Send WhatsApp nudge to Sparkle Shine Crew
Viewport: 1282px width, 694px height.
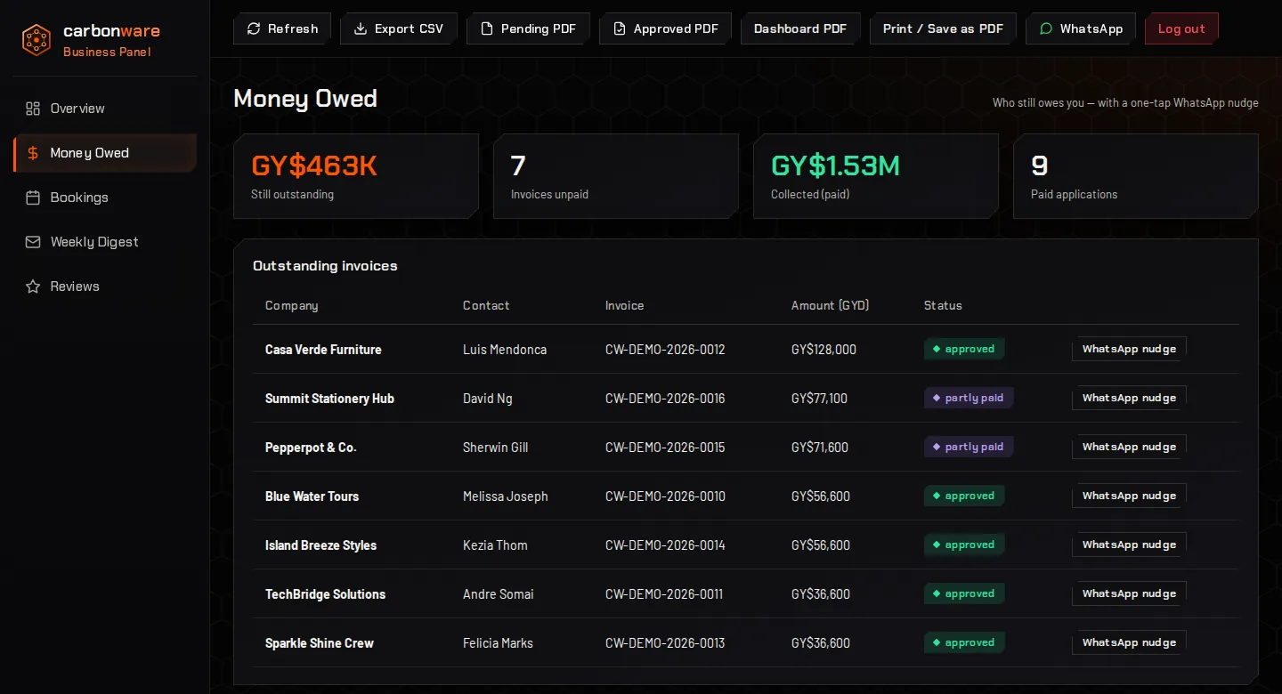(1129, 642)
